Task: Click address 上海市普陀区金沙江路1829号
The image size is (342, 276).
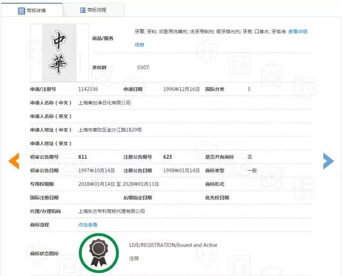Action: (110, 130)
